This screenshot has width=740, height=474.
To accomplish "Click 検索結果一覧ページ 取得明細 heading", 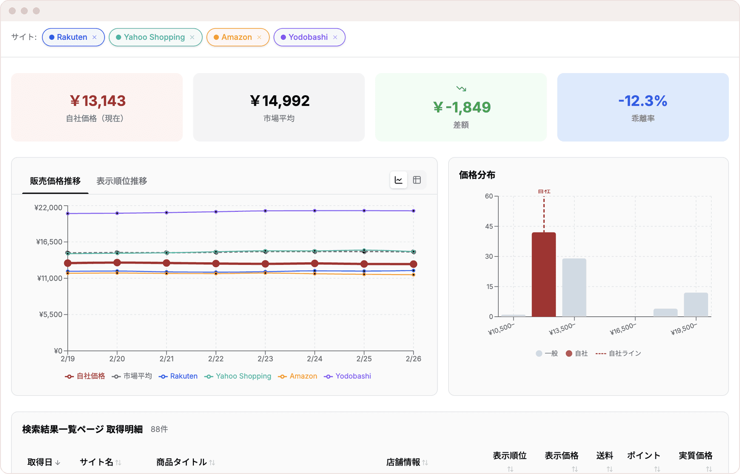I will click(x=82, y=430).
